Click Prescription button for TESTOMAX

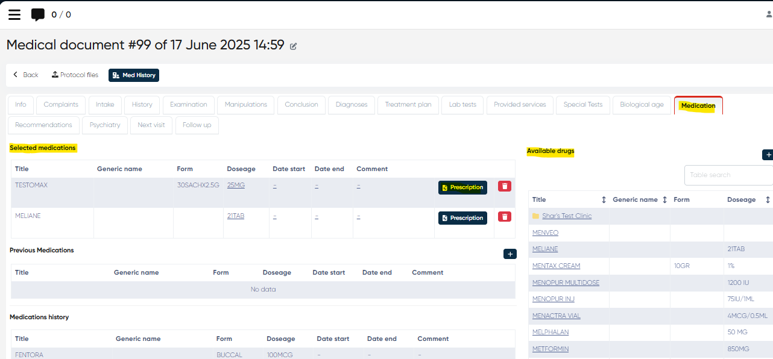[x=462, y=187]
